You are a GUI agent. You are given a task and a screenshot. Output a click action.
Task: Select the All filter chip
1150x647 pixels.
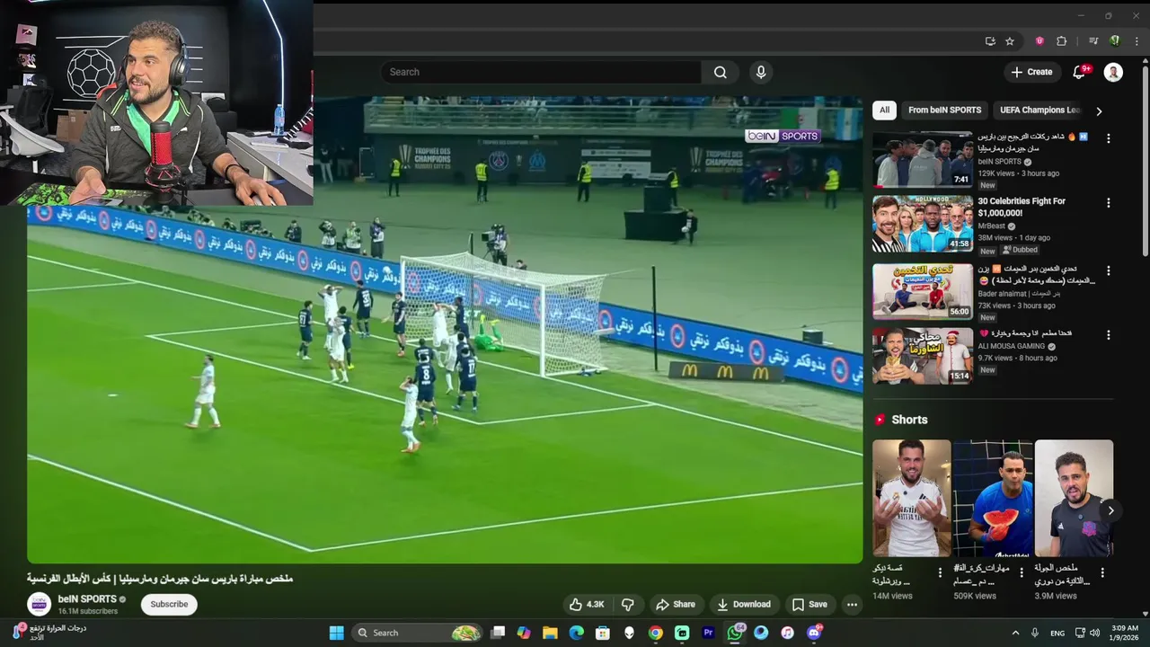(884, 110)
